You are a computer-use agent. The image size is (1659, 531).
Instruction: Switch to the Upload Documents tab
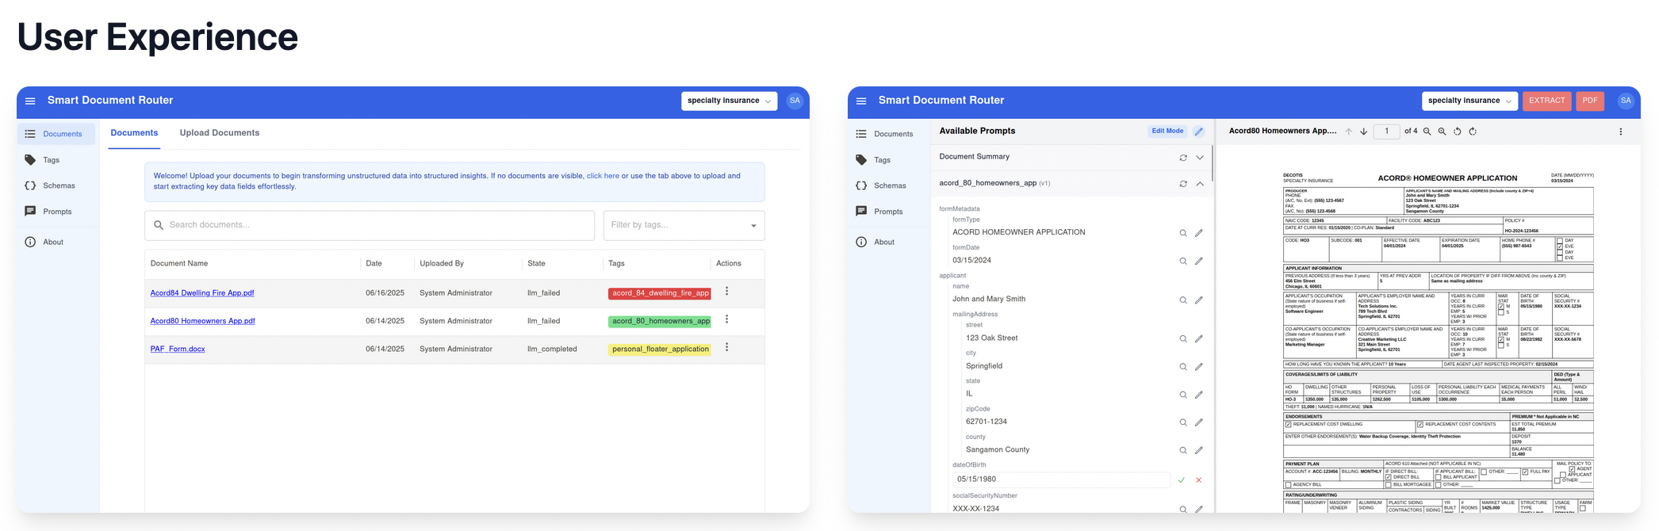tap(220, 133)
